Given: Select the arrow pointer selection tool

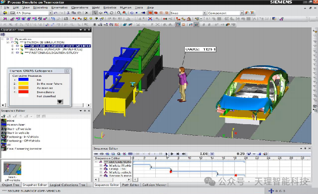Looking at the screenshot, I should click(x=95, y=13).
